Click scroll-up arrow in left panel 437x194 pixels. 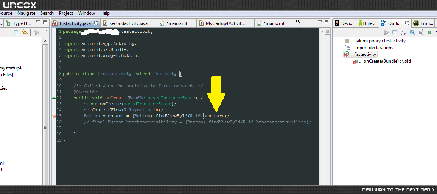[45, 41]
